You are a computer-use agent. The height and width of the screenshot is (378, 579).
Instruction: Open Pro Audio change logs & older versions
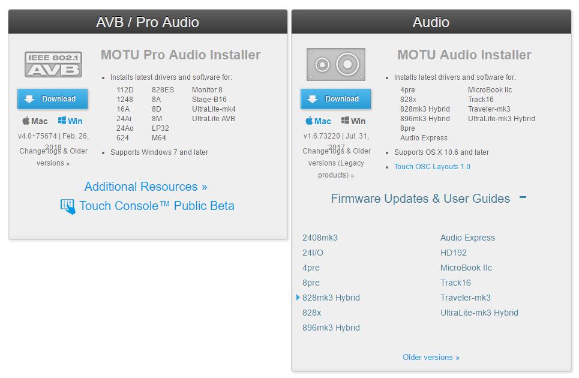[53, 157]
